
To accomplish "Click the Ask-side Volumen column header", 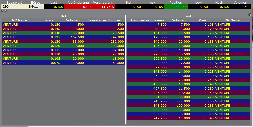I will tap(179, 20).
